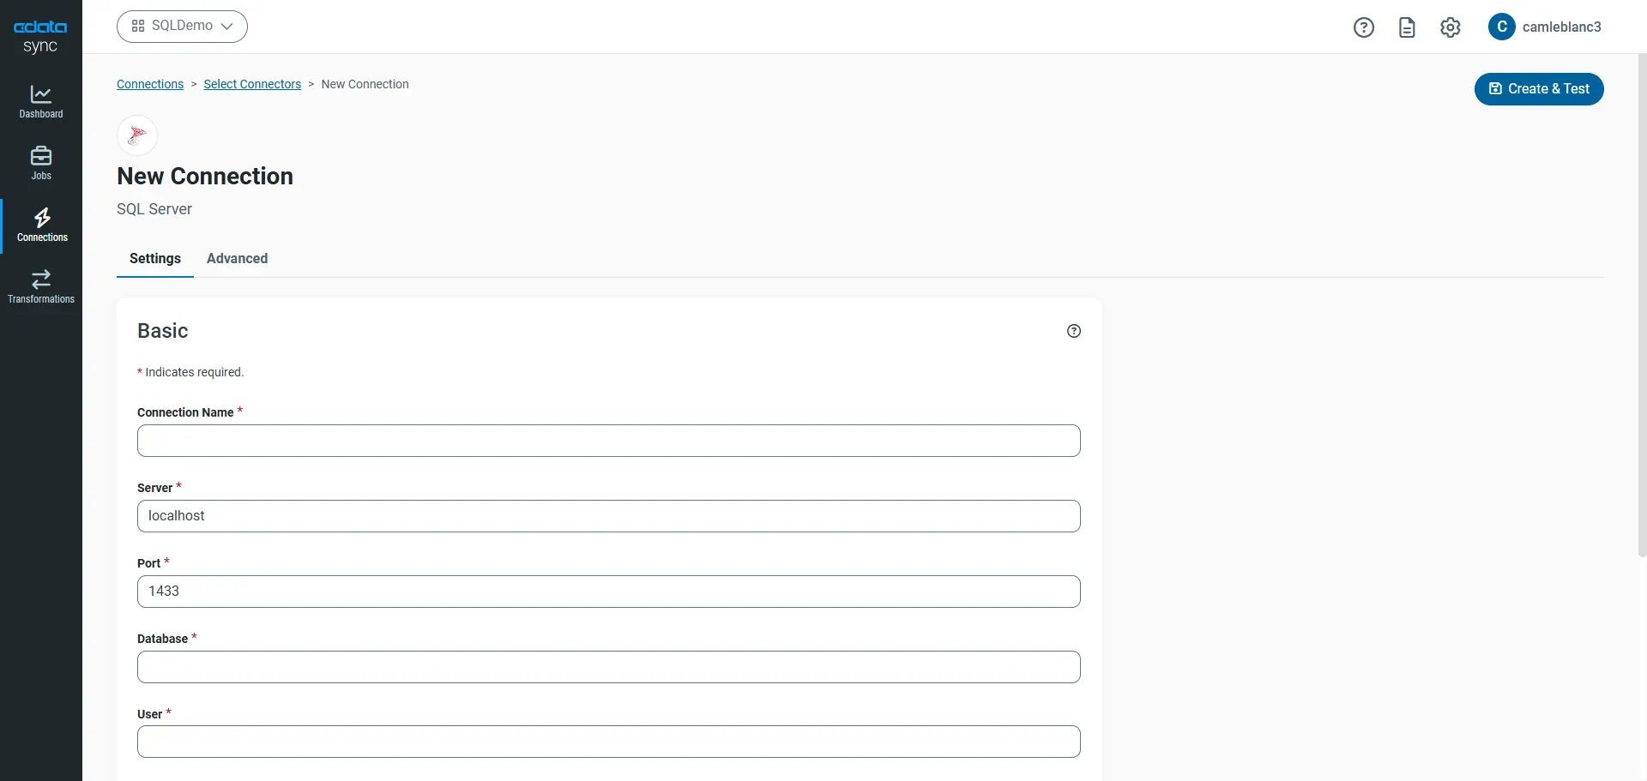Open the Dashboard sidebar icon
Screen dimensions: 1647x781
tap(41, 102)
